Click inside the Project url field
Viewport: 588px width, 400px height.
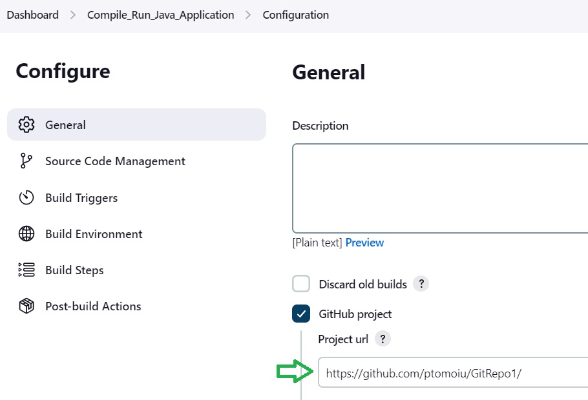point(453,372)
